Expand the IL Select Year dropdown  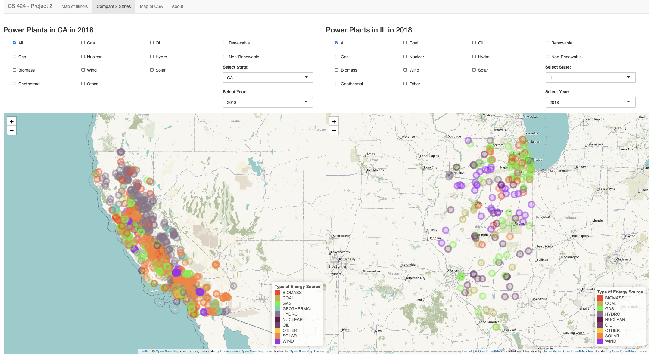[590, 102]
